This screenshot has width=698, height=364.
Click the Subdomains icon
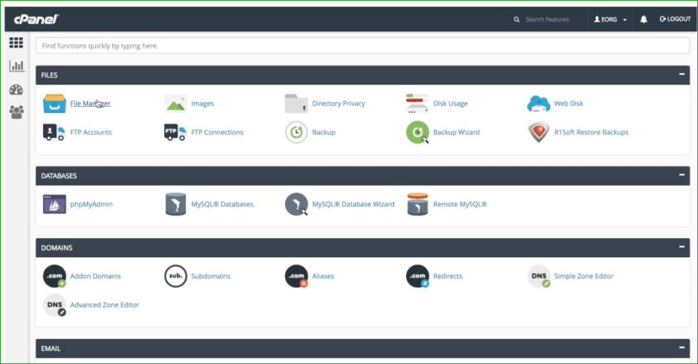click(175, 276)
